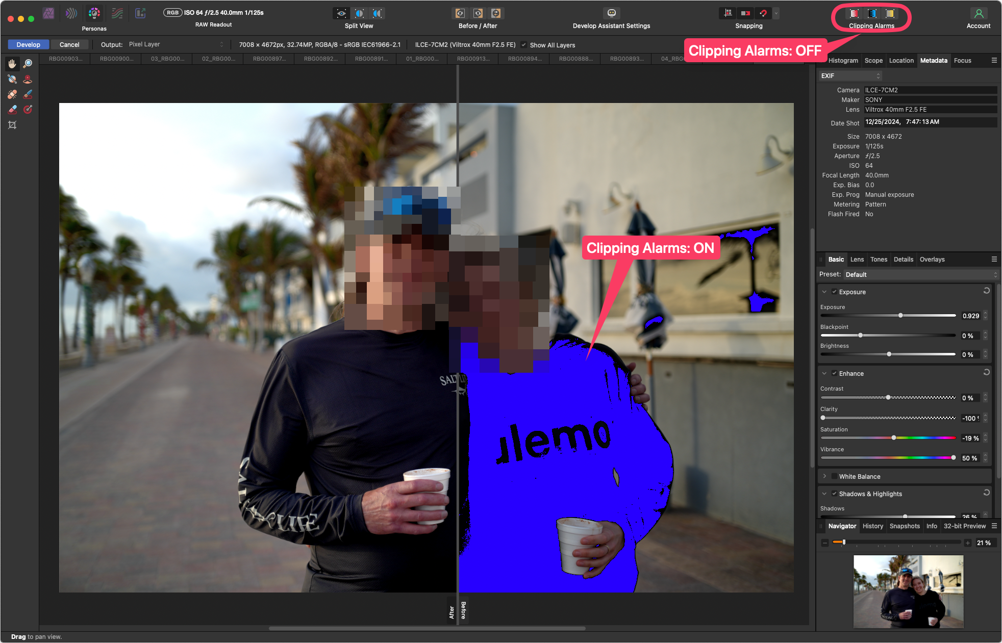Toggle the blue shadows clipping alarm
The width and height of the screenshot is (1002, 643).
coord(872,13)
